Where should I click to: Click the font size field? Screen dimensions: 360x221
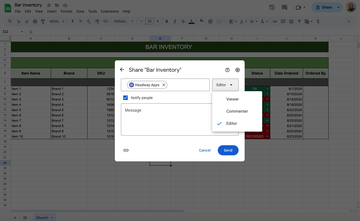pos(150,21)
